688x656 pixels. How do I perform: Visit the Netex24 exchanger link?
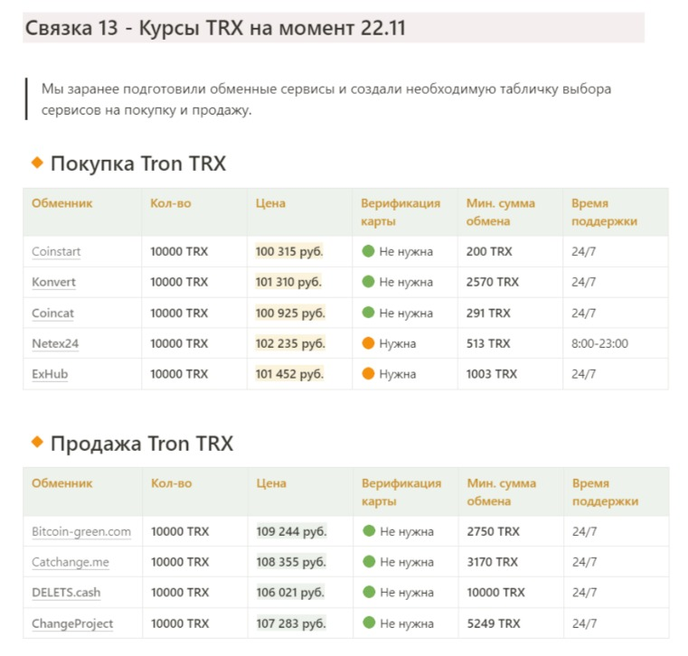coord(56,343)
